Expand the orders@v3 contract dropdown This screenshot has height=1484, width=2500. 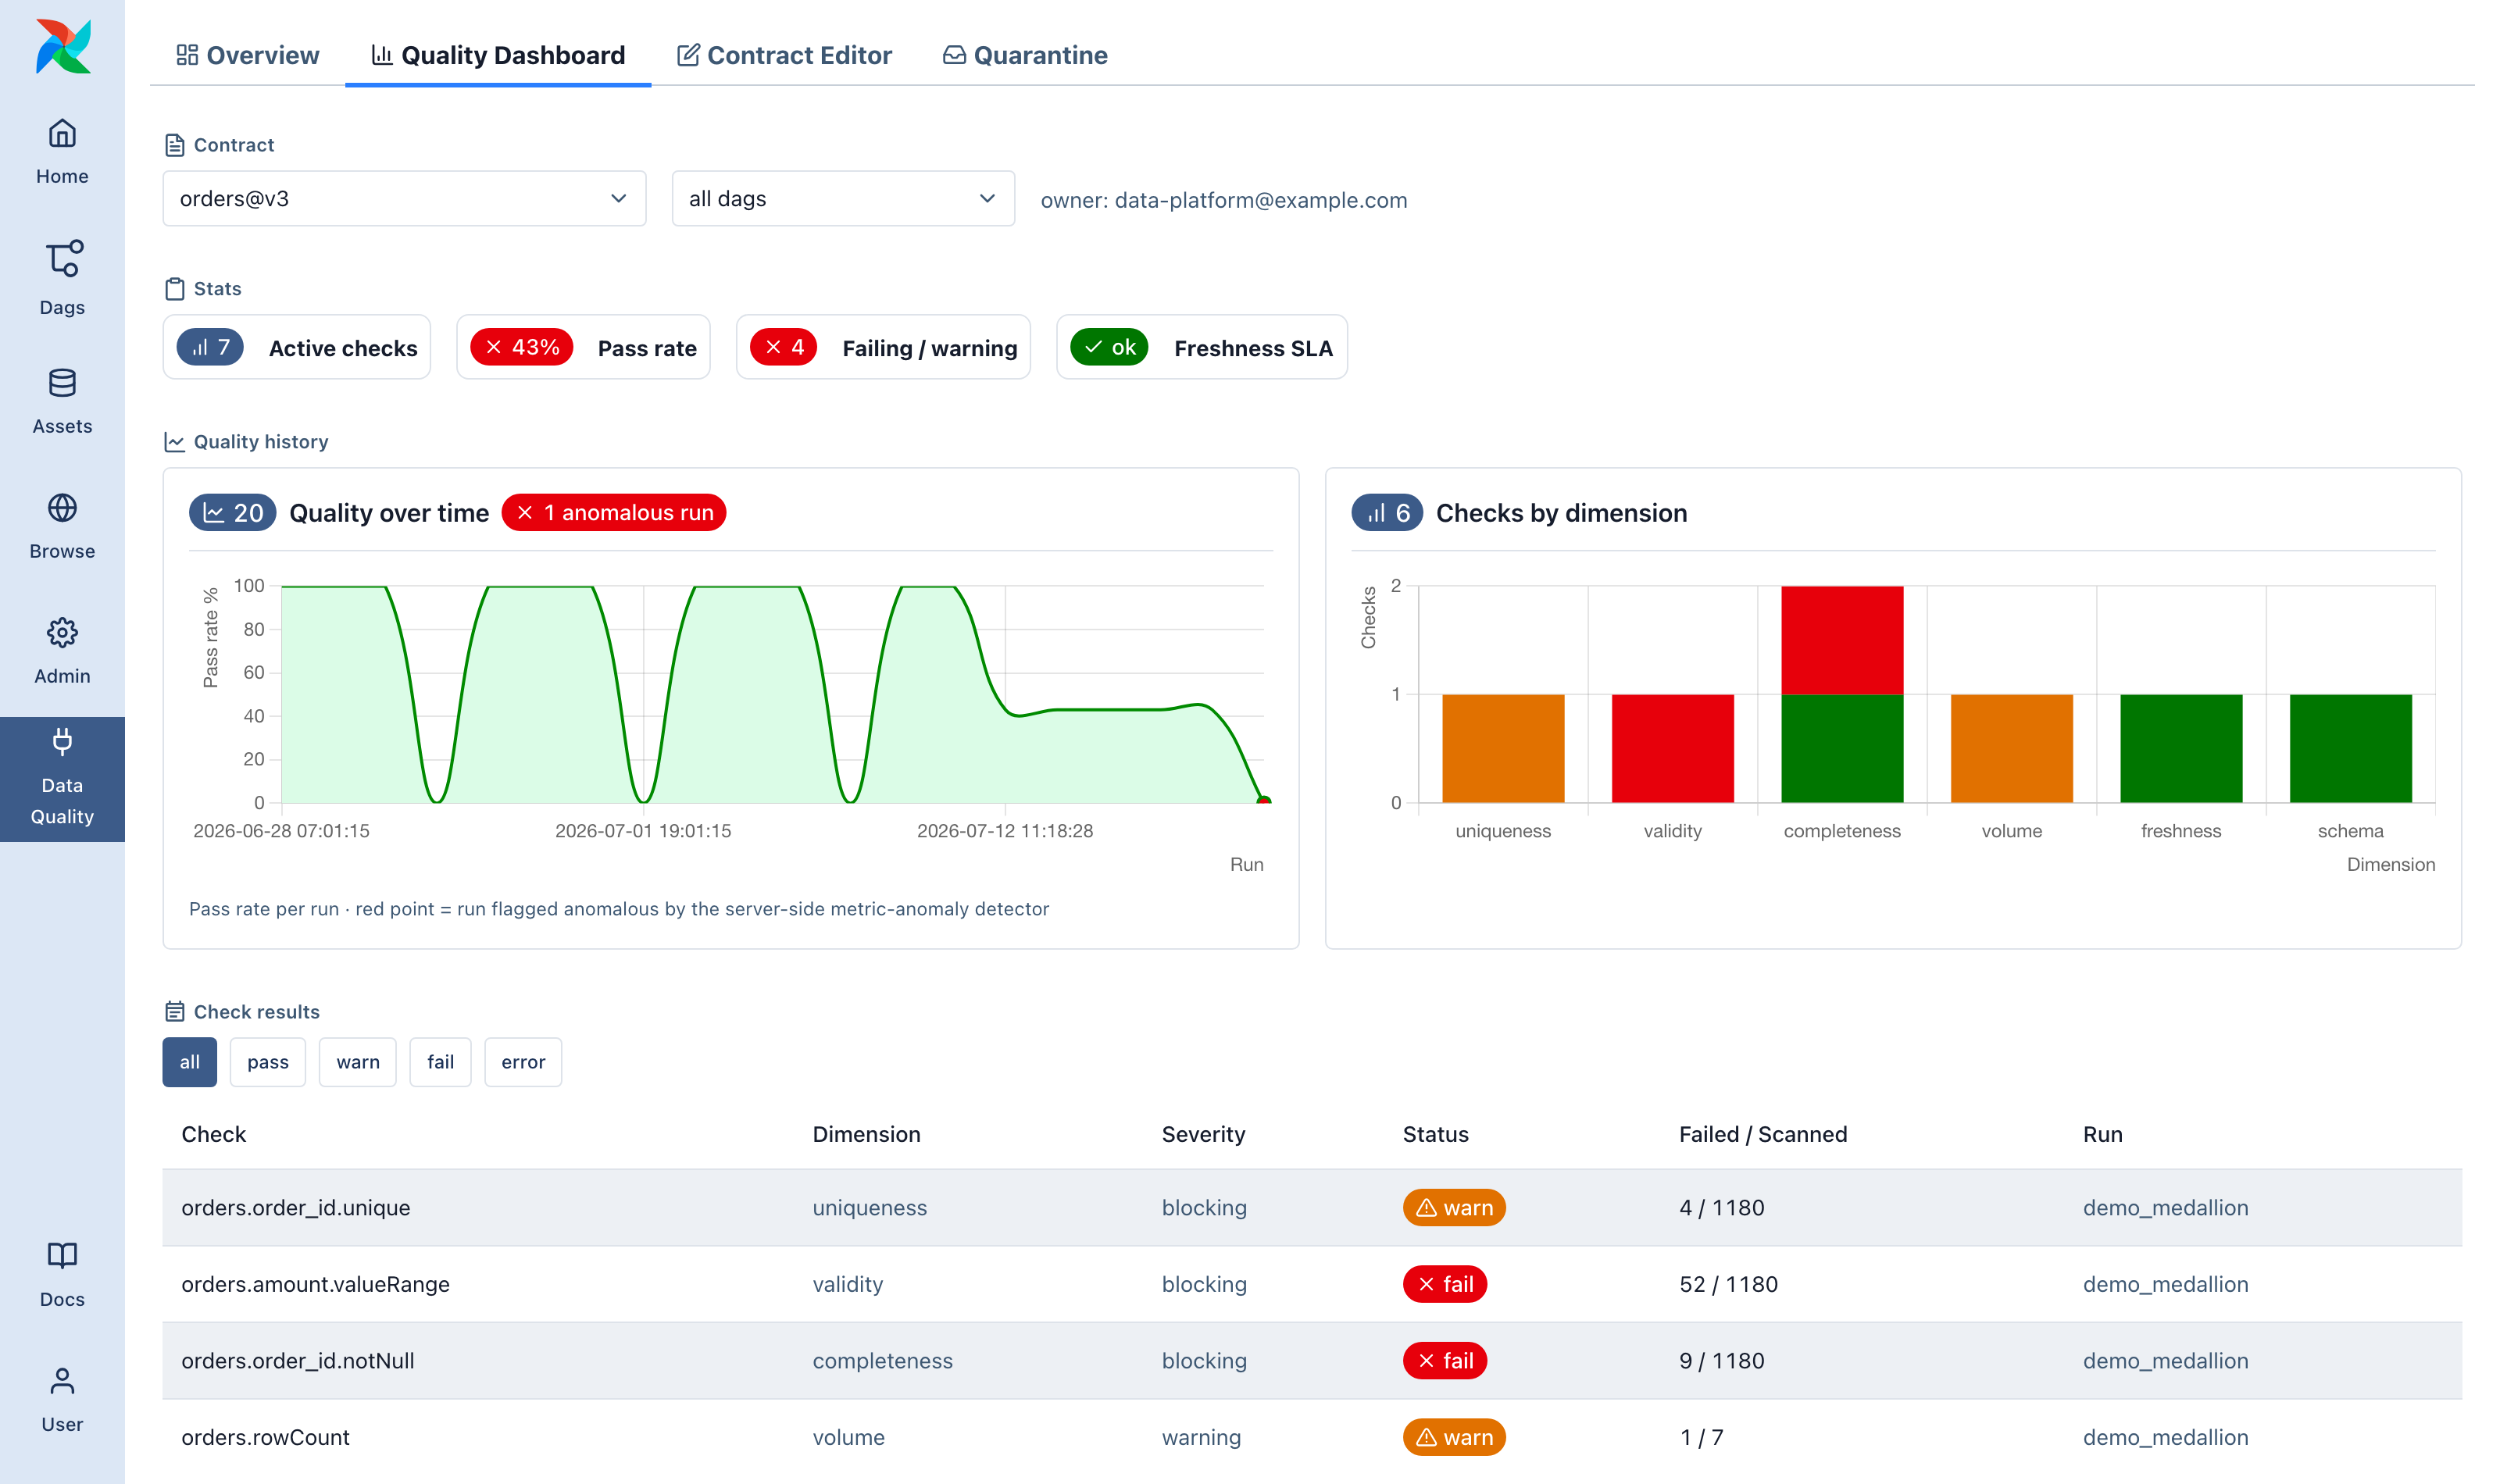(x=404, y=198)
